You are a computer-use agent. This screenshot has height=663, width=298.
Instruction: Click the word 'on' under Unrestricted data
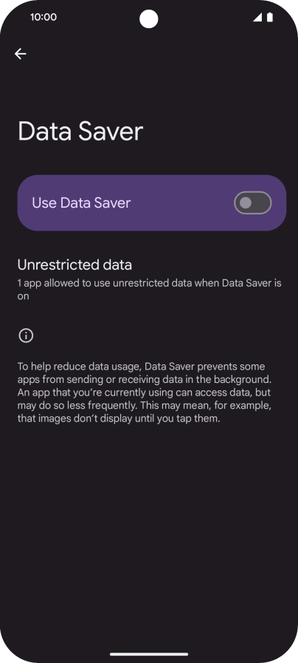[x=23, y=296]
